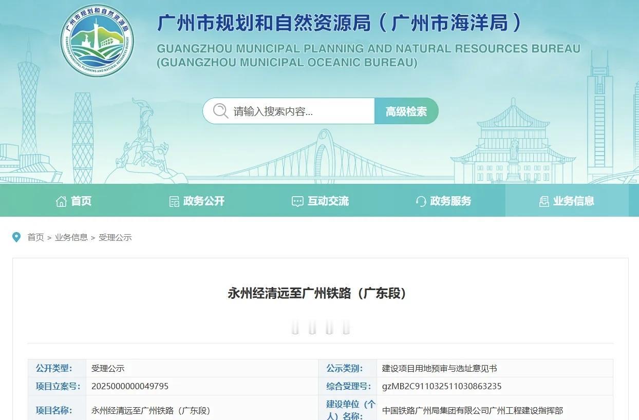
Task: Switch to the 政务公开 menu
Action: click(204, 201)
